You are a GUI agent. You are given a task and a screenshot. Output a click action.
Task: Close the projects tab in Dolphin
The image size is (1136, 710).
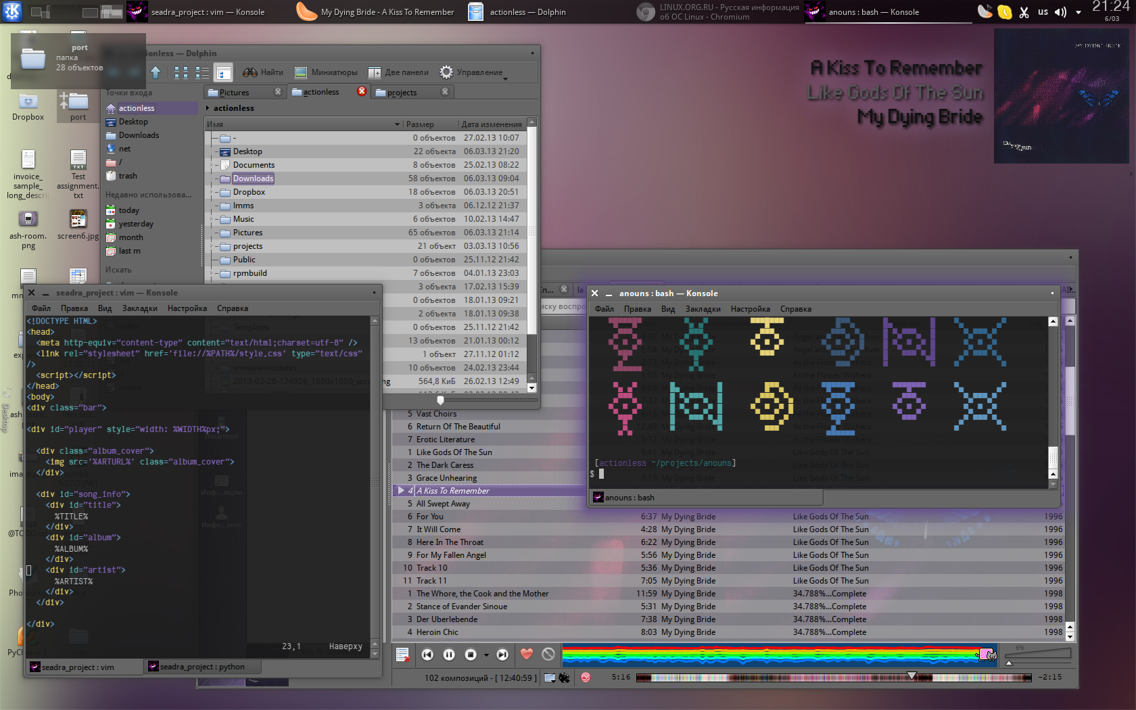[x=445, y=92]
